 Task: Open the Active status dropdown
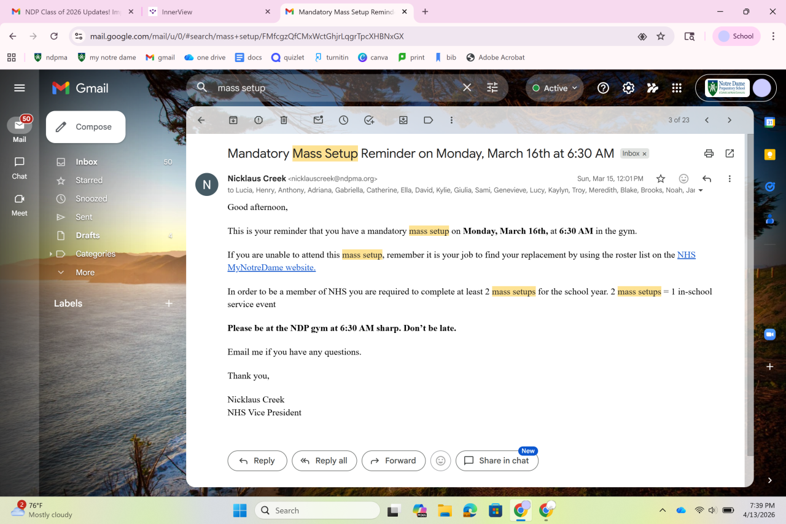pos(555,88)
